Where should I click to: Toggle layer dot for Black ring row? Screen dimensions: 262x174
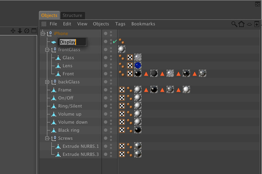pos(105,130)
